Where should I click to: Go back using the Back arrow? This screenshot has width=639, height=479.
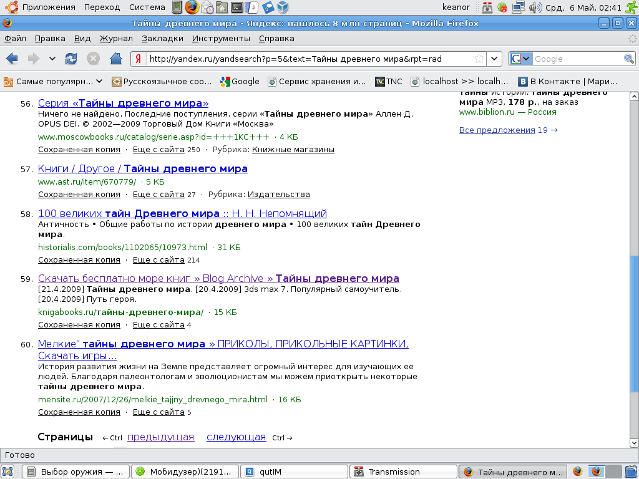12,59
